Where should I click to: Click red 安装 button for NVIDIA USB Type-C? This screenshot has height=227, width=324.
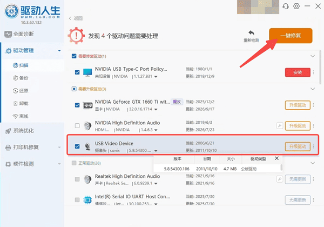point(298,72)
